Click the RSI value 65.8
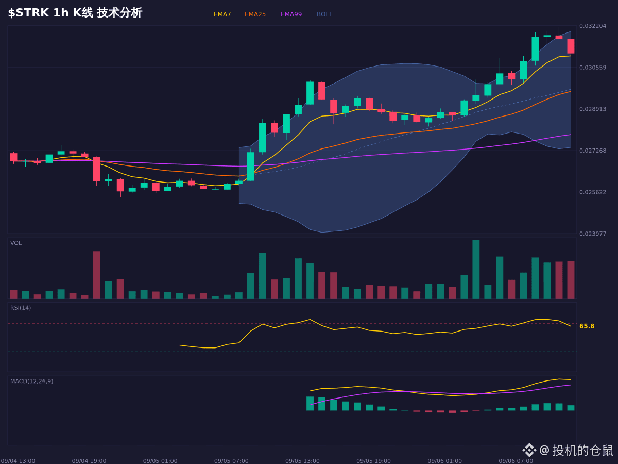 coord(587,326)
